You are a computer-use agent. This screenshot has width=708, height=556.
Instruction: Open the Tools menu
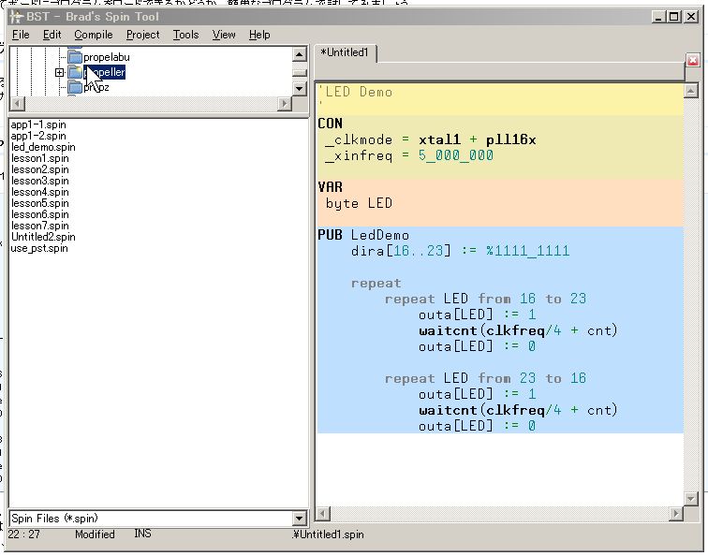[x=185, y=35]
